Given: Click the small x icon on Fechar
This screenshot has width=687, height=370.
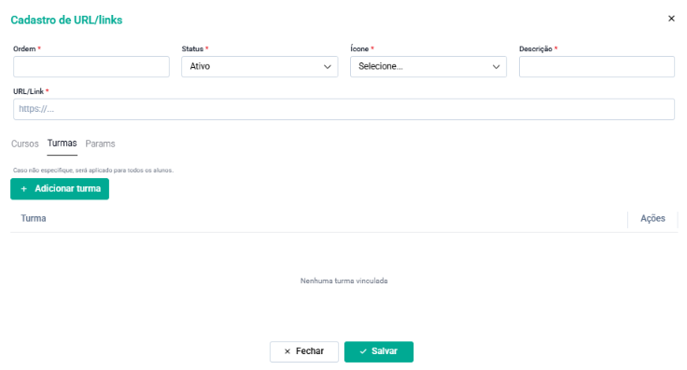Looking at the screenshot, I should point(287,351).
